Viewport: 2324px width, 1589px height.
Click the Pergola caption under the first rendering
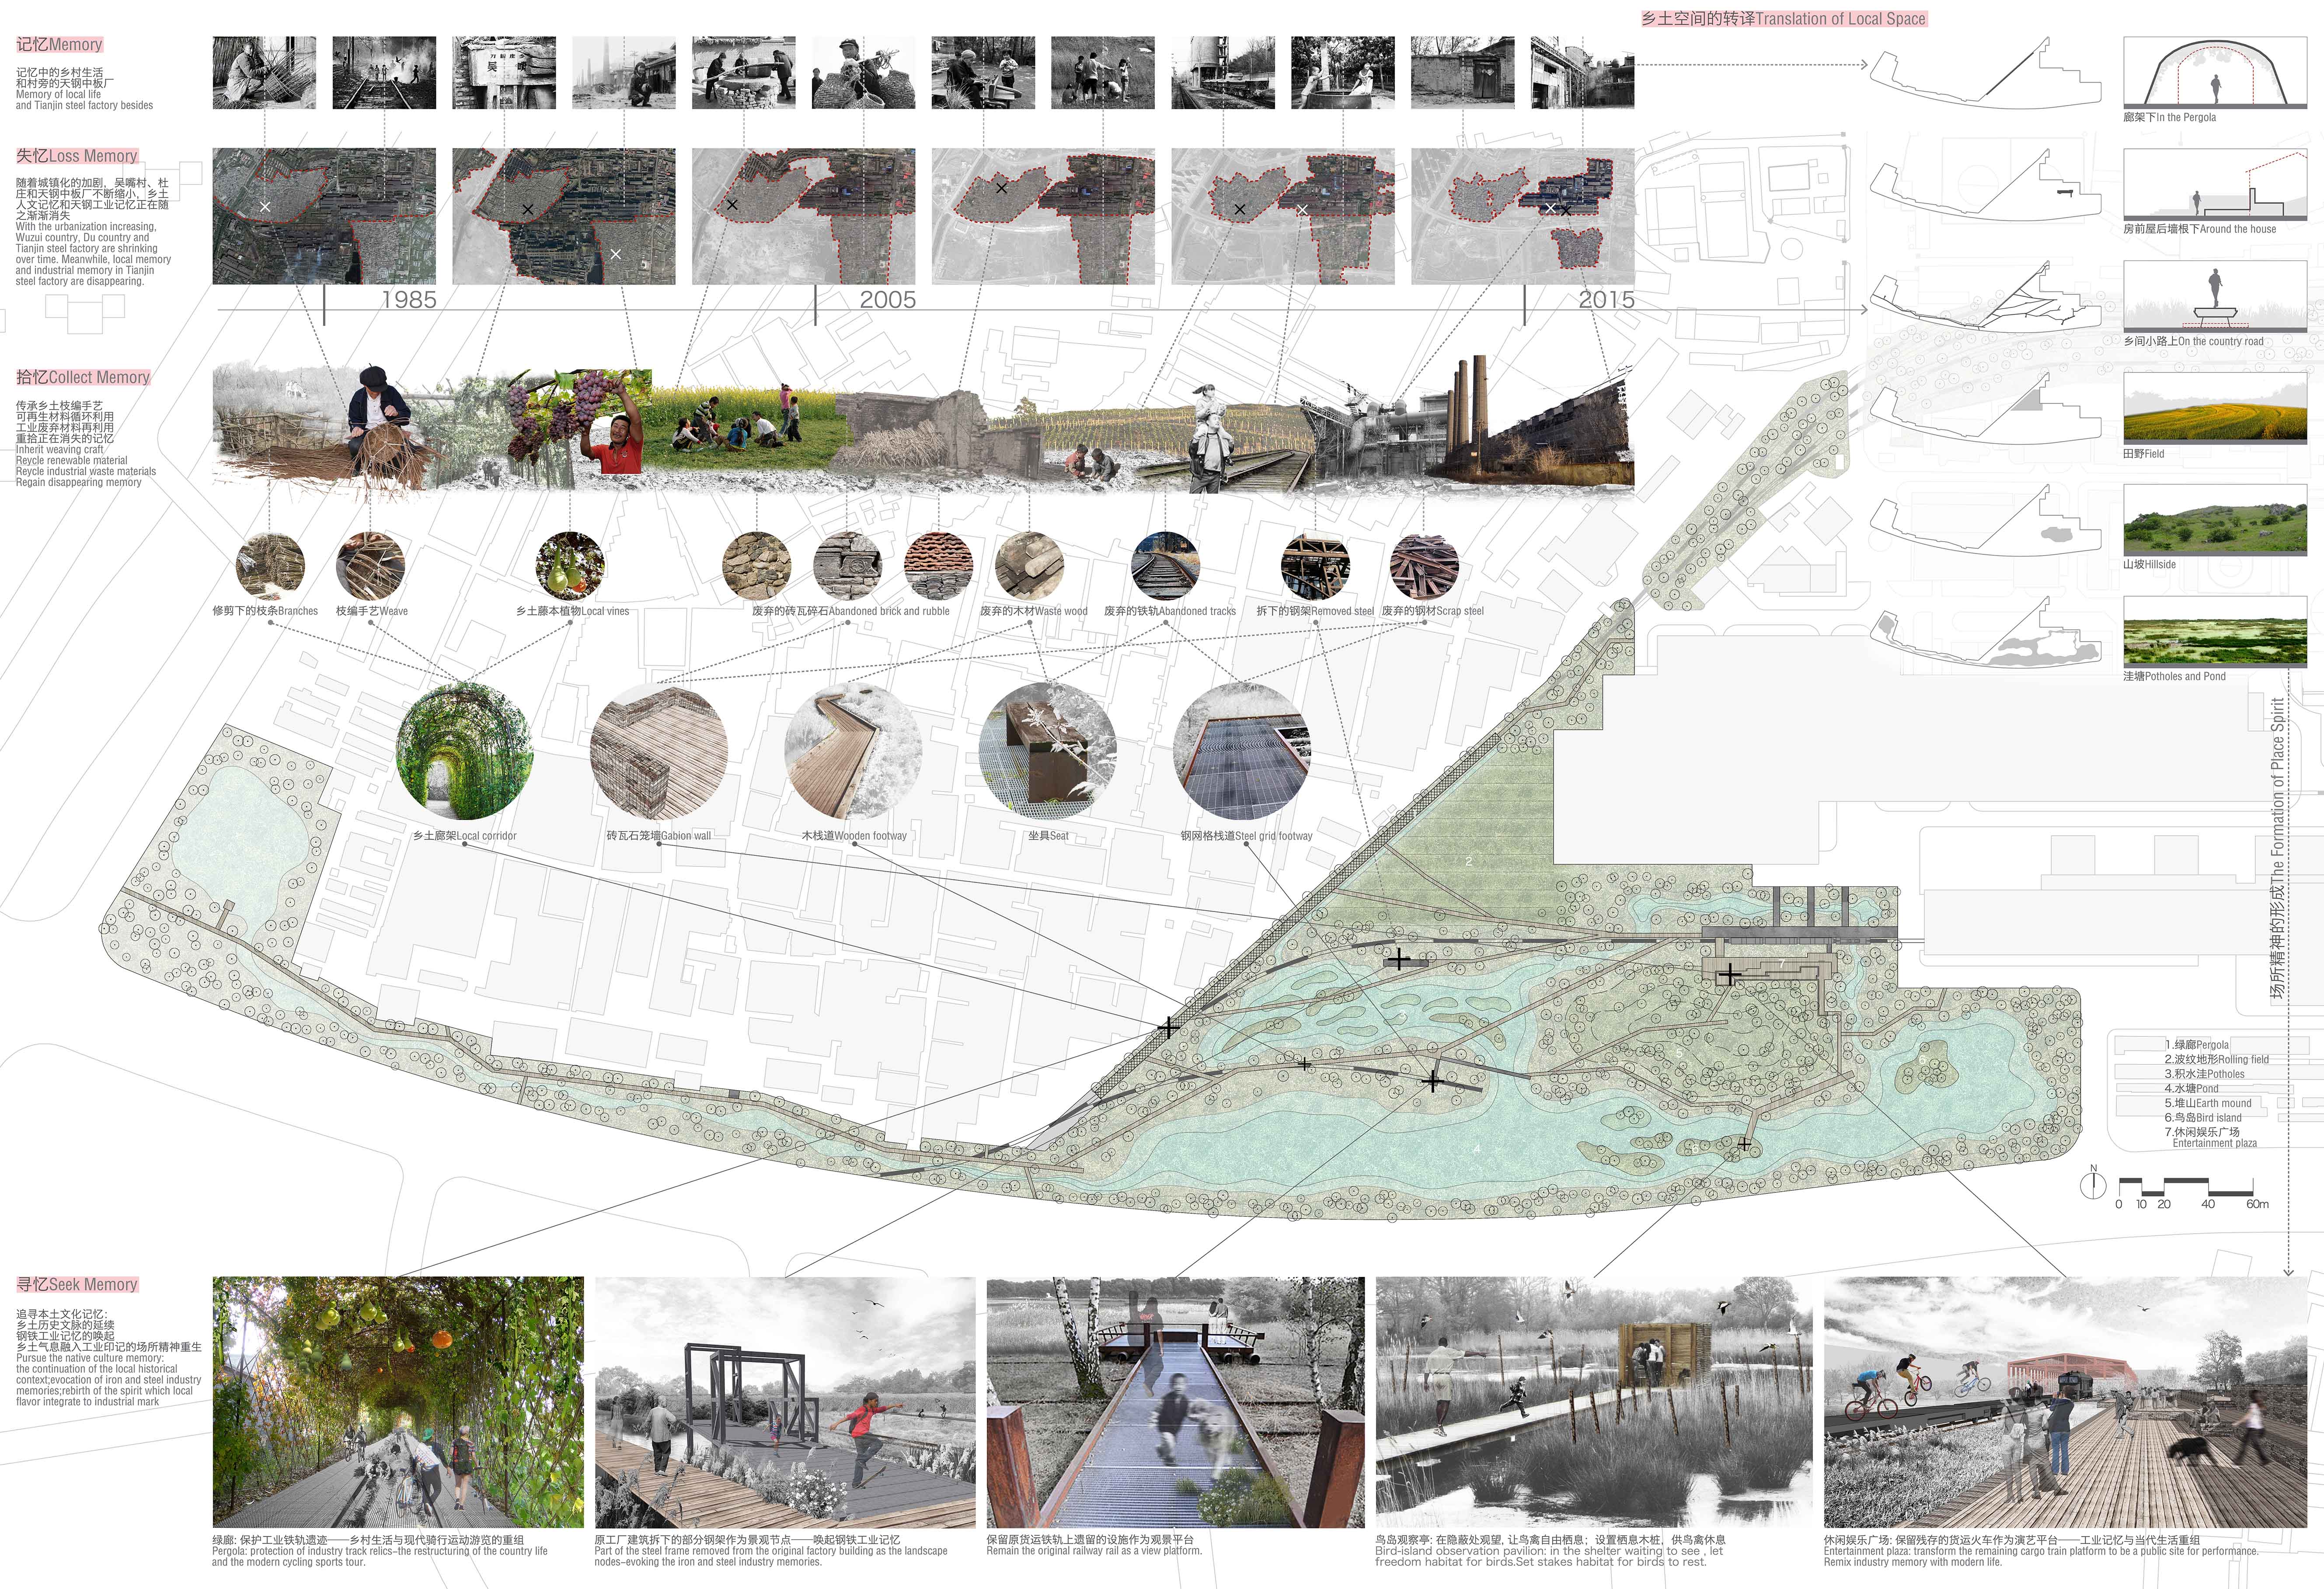(380, 1551)
